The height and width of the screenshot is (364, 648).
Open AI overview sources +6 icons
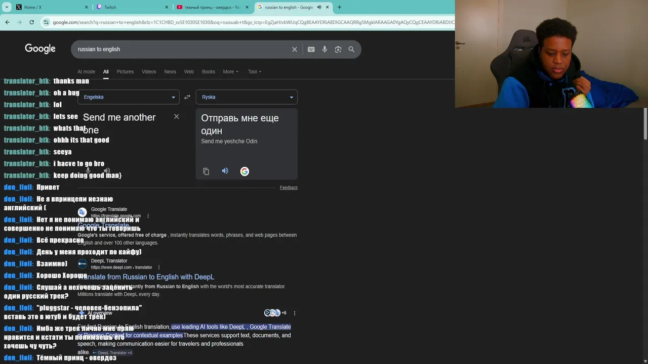point(275,313)
